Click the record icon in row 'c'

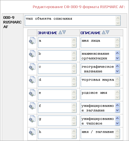pyautogui.click(x=32, y=67)
